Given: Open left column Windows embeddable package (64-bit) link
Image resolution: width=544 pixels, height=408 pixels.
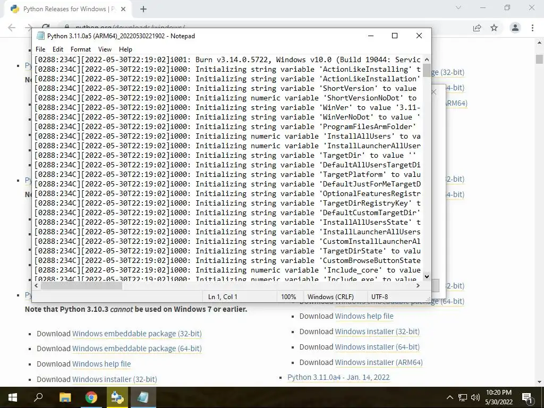Looking at the screenshot, I should coord(137,348).
